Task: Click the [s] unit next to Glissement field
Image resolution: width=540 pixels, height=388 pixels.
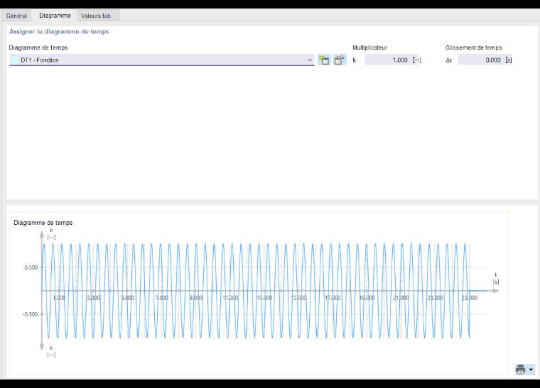Action: coord(509,60)
